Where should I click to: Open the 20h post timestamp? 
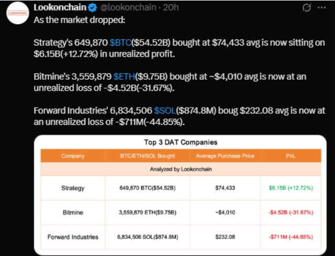pos(171,8)
